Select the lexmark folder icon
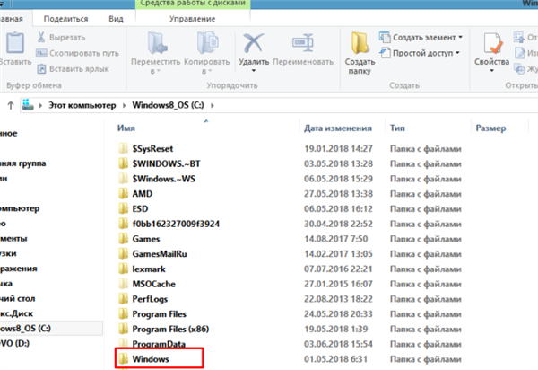The width and height of the screenshot is (538, 370). pyautogui.click(x=123, y=269)
